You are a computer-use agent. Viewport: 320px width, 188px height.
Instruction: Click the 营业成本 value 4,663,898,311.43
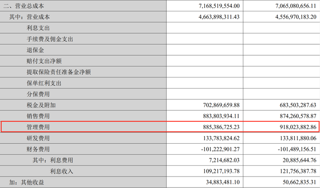coord(219,17)
